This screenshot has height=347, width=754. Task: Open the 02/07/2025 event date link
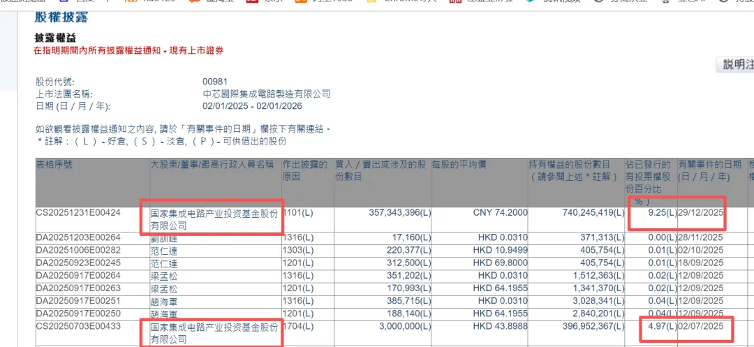pyautogui.click(x=701, y=327)
